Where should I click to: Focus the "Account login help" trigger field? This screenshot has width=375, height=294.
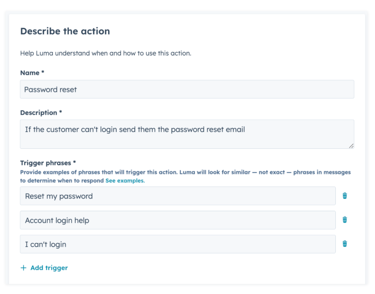(x=178, y=220)
